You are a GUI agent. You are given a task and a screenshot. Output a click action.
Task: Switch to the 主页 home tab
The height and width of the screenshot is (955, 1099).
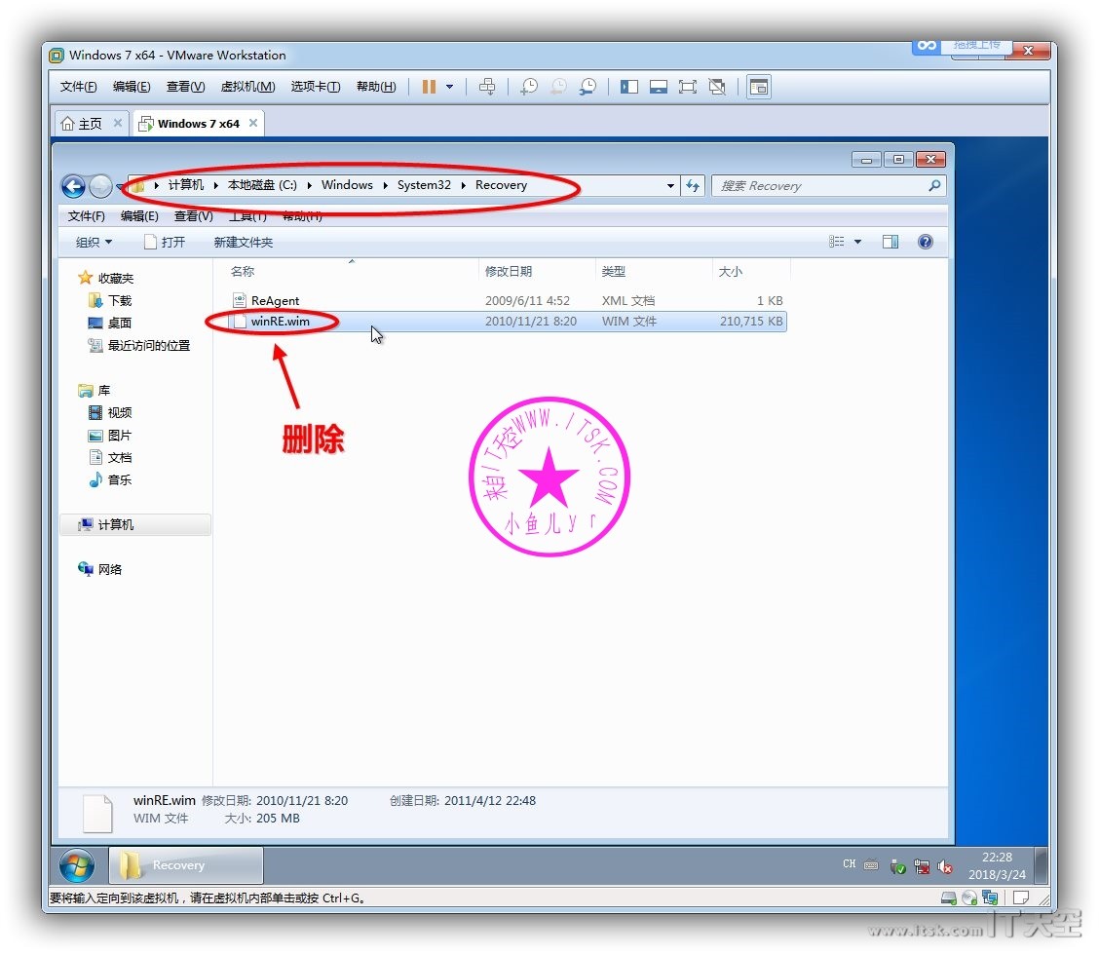click(82, 124)
